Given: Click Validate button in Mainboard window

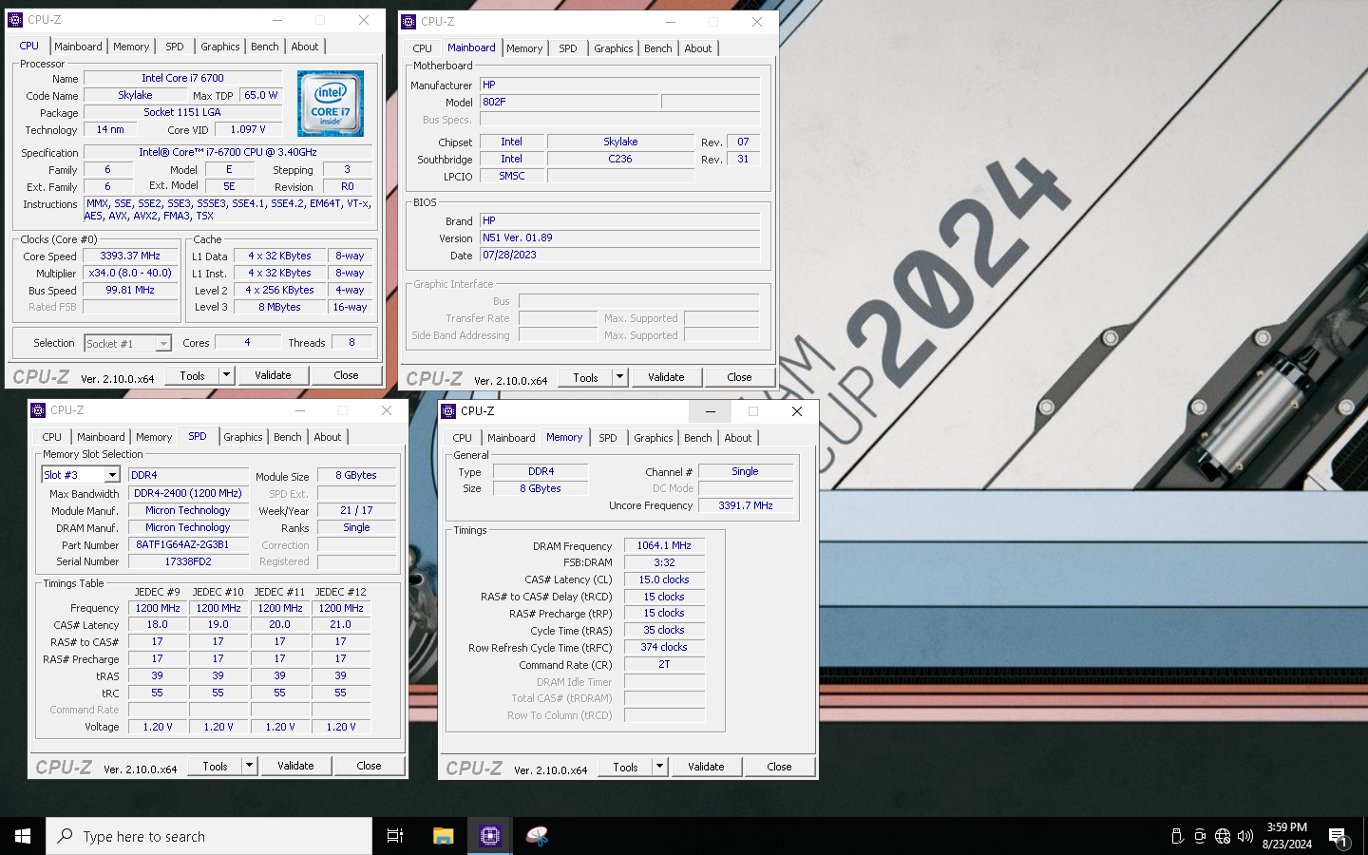Looking at the screenshot, I should [x=666, y=377].
